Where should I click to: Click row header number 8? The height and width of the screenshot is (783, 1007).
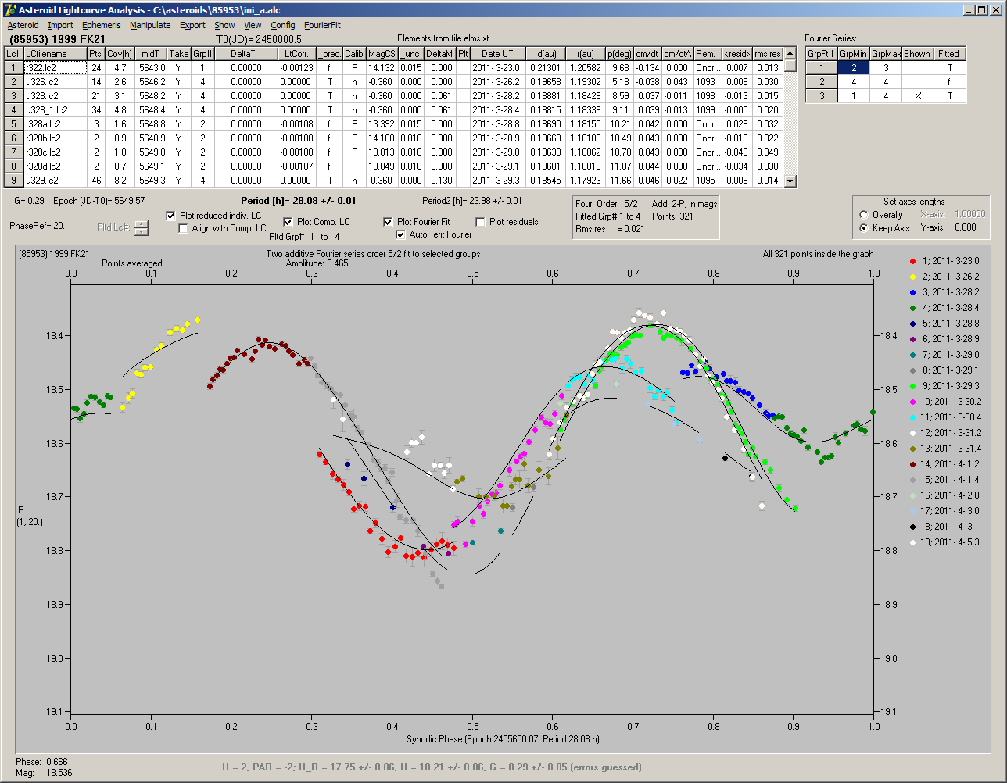coord(14,166)
